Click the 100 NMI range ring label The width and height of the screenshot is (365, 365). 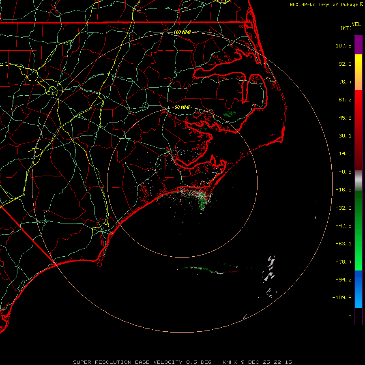[182, 32]
